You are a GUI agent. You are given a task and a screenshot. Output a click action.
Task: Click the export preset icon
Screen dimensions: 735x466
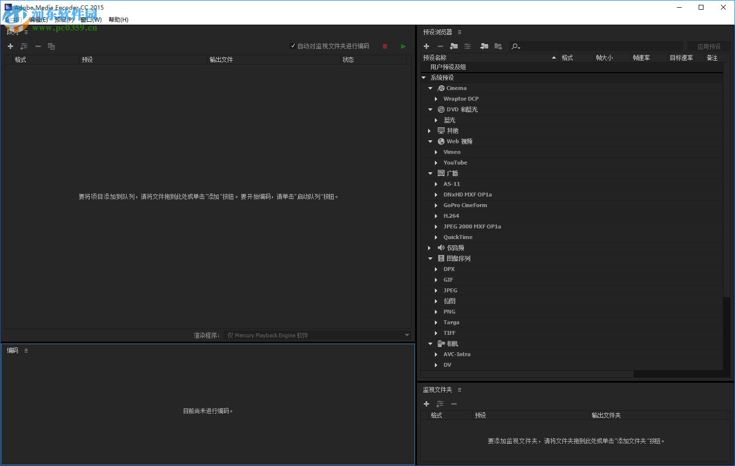point(498,46)
